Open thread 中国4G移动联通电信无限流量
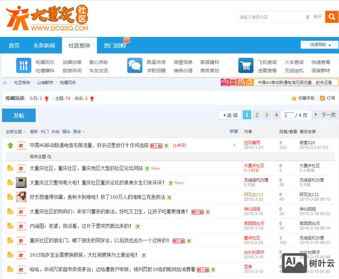The image size is (339, 279). 89,145
